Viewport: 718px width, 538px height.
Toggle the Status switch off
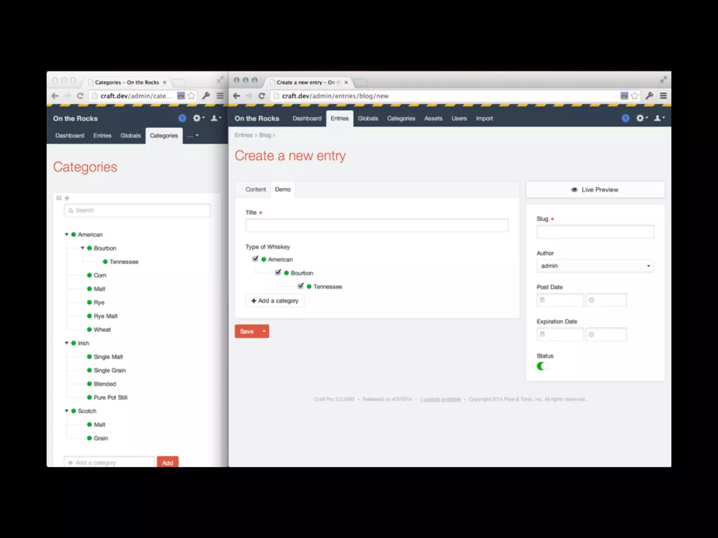point(542,366)
